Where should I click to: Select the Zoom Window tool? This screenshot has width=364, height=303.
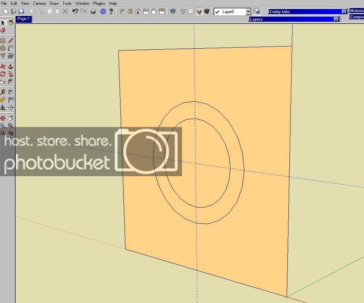(x=10, y=125)
